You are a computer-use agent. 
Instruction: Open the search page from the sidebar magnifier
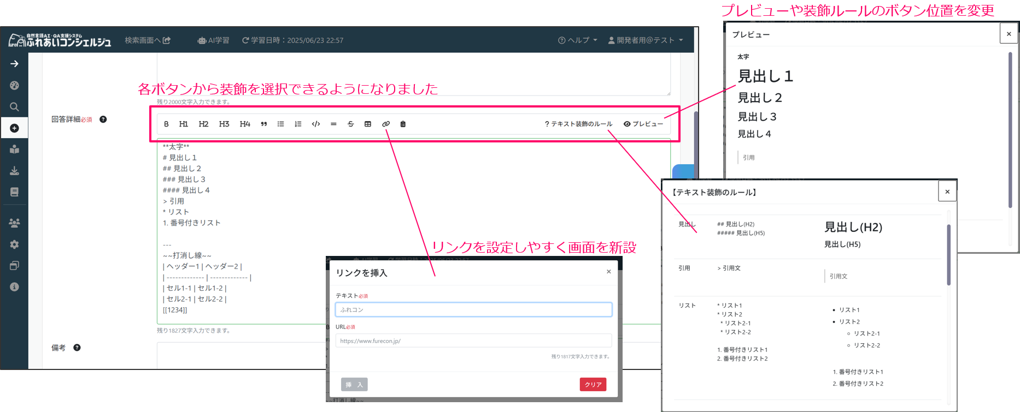point(15,107)
